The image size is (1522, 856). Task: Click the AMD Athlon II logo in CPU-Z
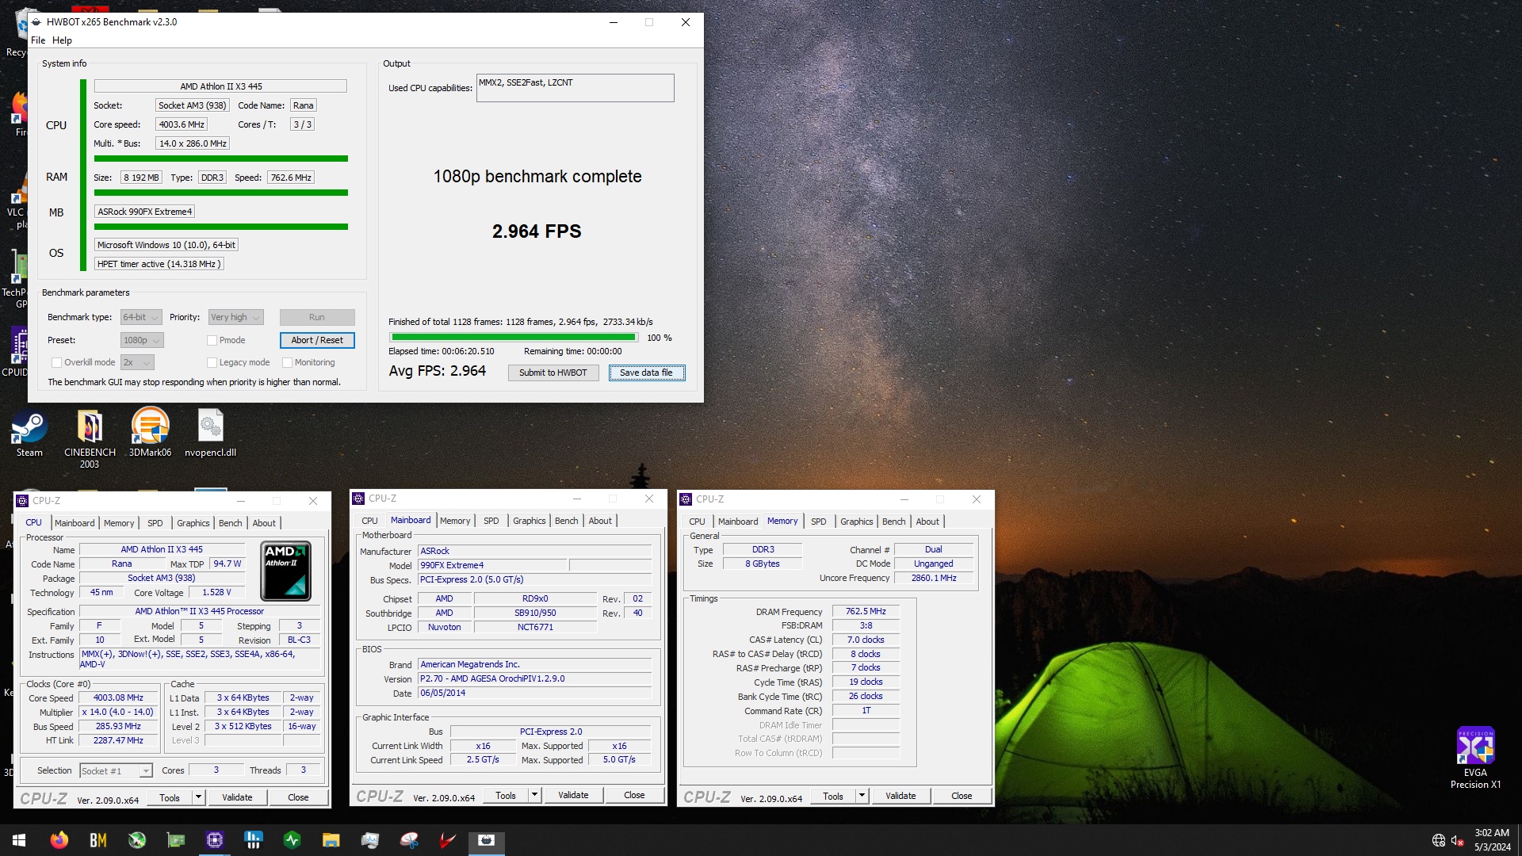286,571
